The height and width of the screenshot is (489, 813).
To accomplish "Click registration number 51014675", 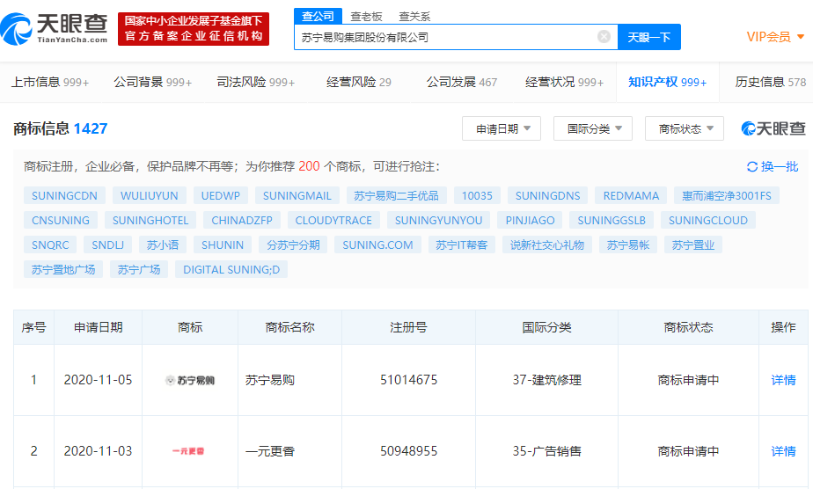I will 408,380.
